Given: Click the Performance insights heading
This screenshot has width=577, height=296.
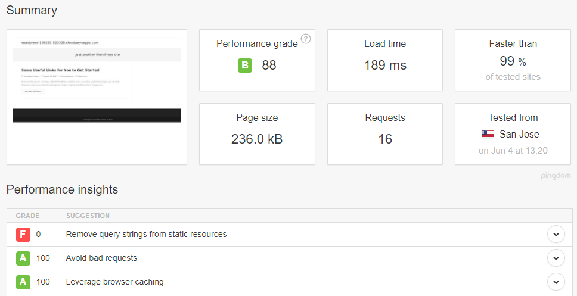Looking at the screenshot, I should [x=62, y=189].
